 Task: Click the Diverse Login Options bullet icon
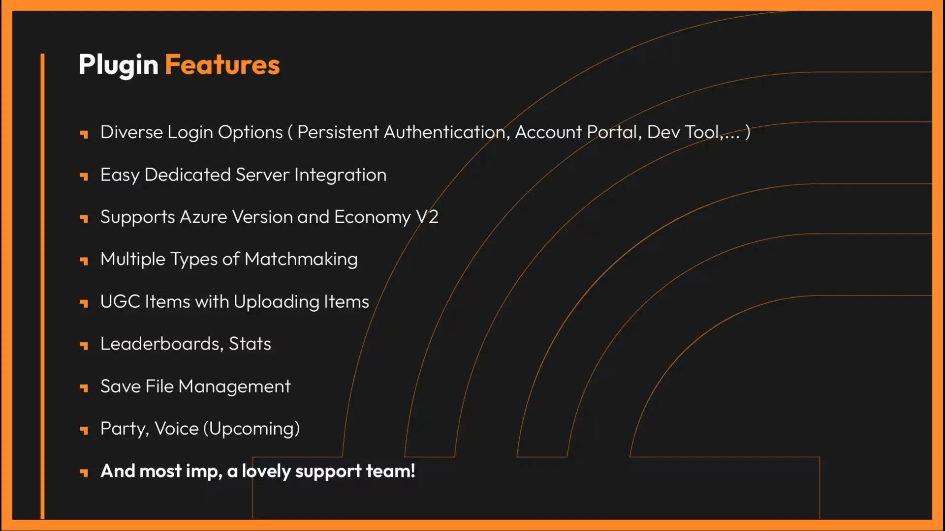tap(85, 134)
